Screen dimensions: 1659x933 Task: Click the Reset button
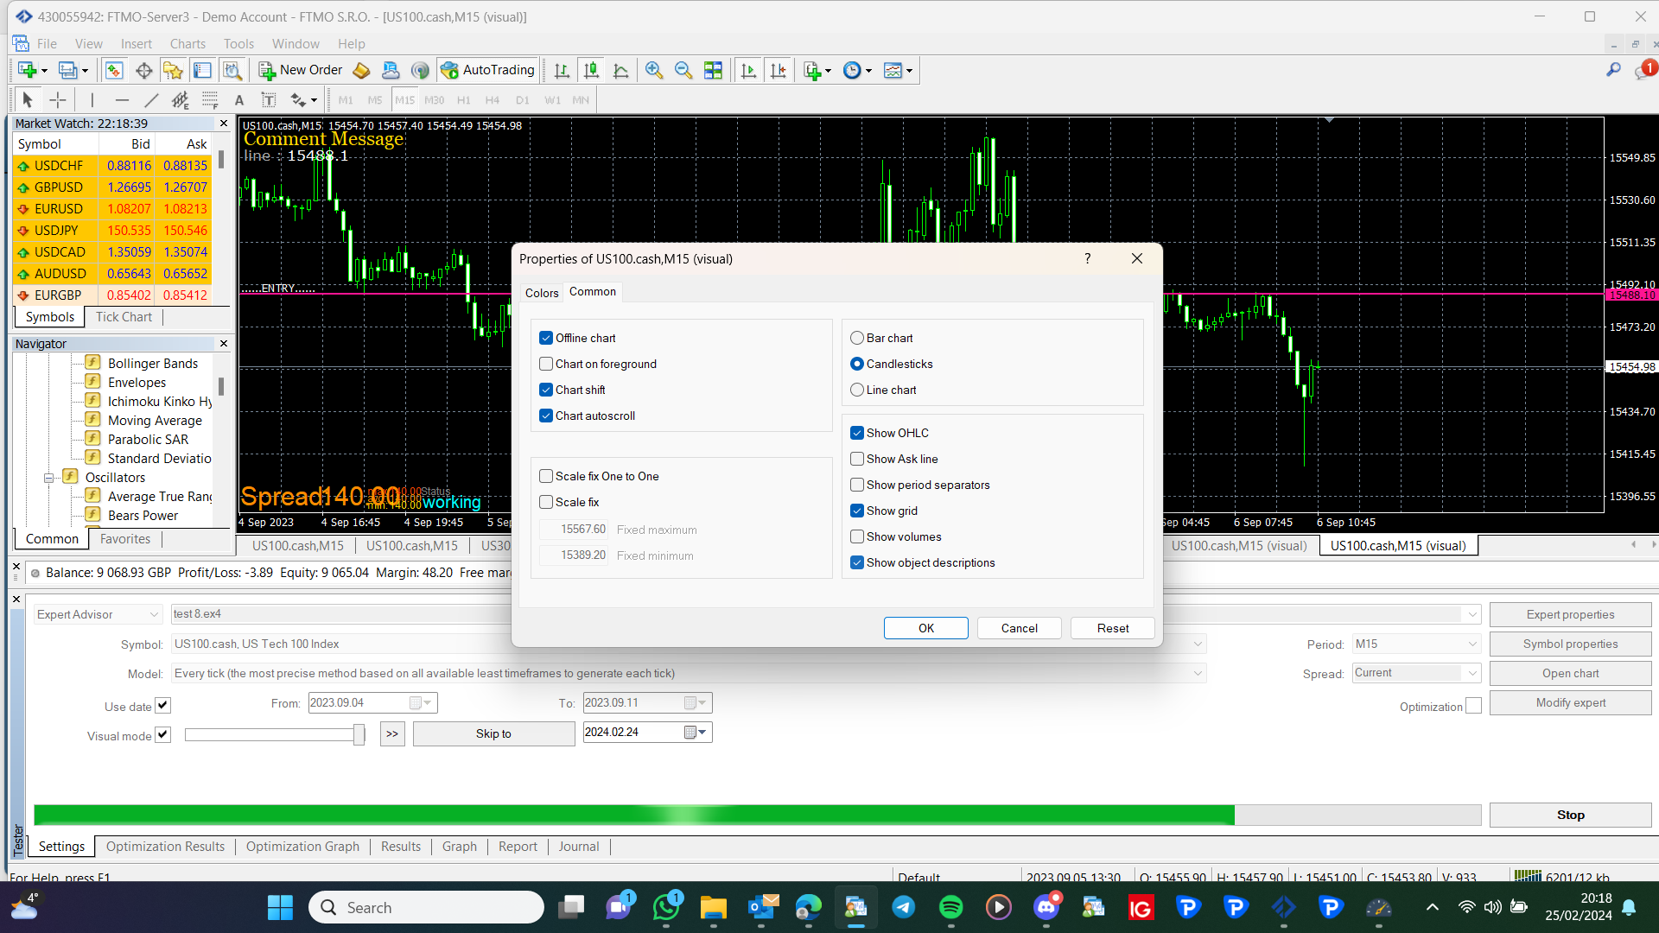coord(1113,628)
